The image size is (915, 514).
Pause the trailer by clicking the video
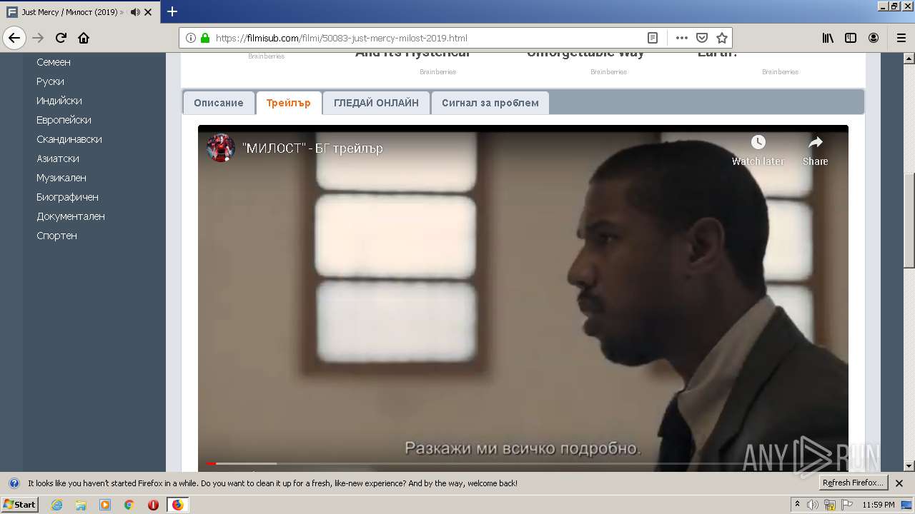[x=523, y=300]
